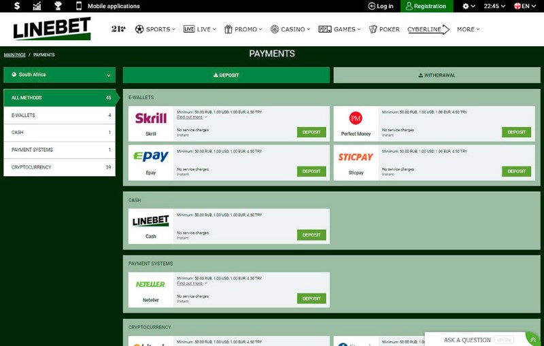Viewport: 544px width, 346px height.
Task: Open the settings gear dropdown
Action: tap(469, 6)
